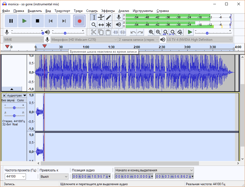Click the Silence audio selection icon
Screen dimensions: 245x187
(123, 32)
